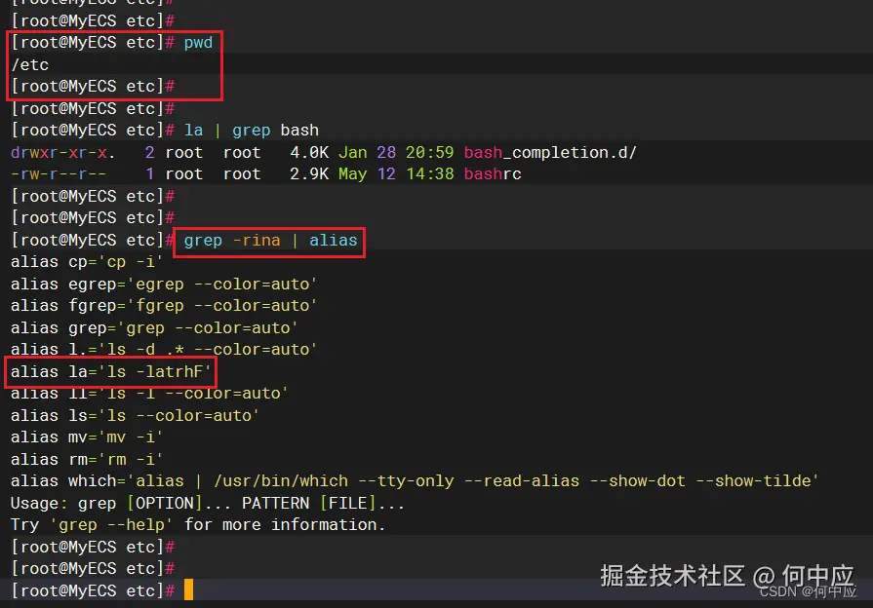
Task: Click the alias which line
Action: click(x=415, y=481)
